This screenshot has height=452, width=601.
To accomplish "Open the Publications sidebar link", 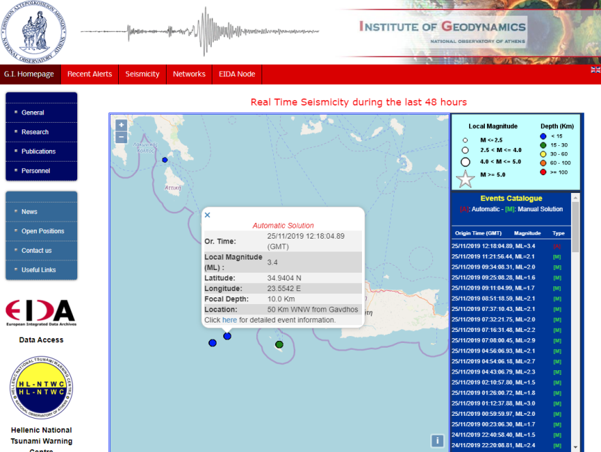I will click(x=38, y=151).
